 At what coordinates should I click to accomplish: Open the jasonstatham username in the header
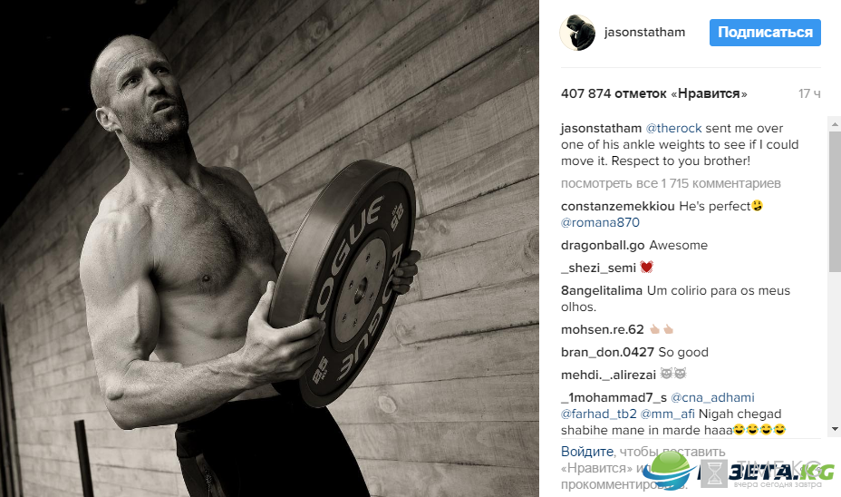click(644, 33)
